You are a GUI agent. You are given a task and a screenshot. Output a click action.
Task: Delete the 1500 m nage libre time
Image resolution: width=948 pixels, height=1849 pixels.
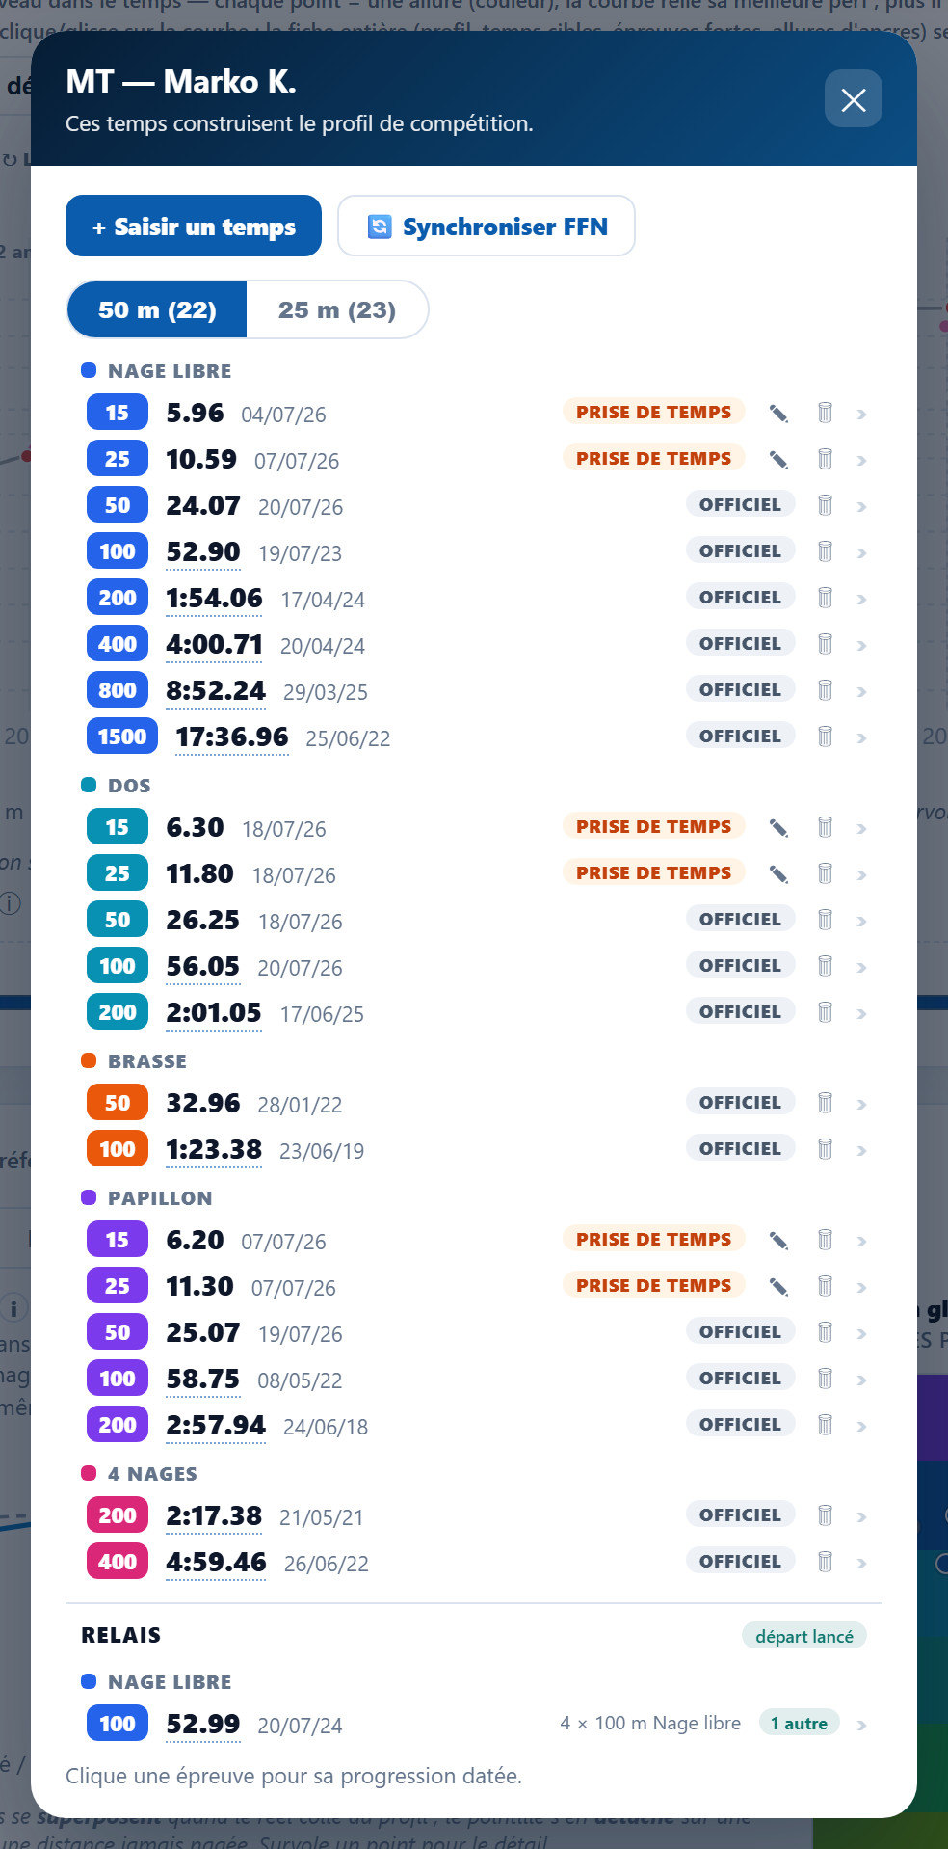tap(825, 737)
